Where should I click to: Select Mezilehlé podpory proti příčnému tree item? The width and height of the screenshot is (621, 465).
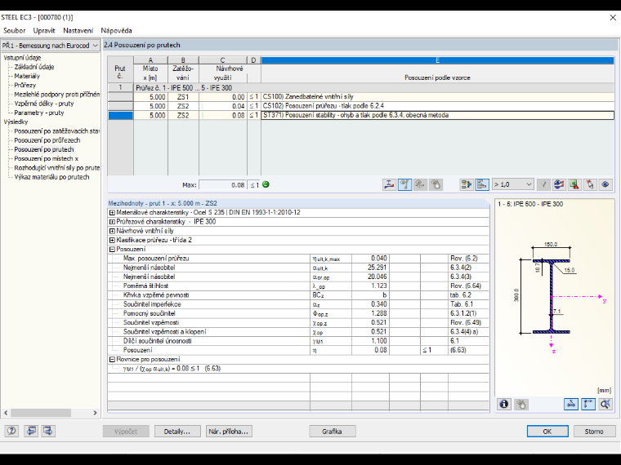pyautogui.click(x=56, y=94)
